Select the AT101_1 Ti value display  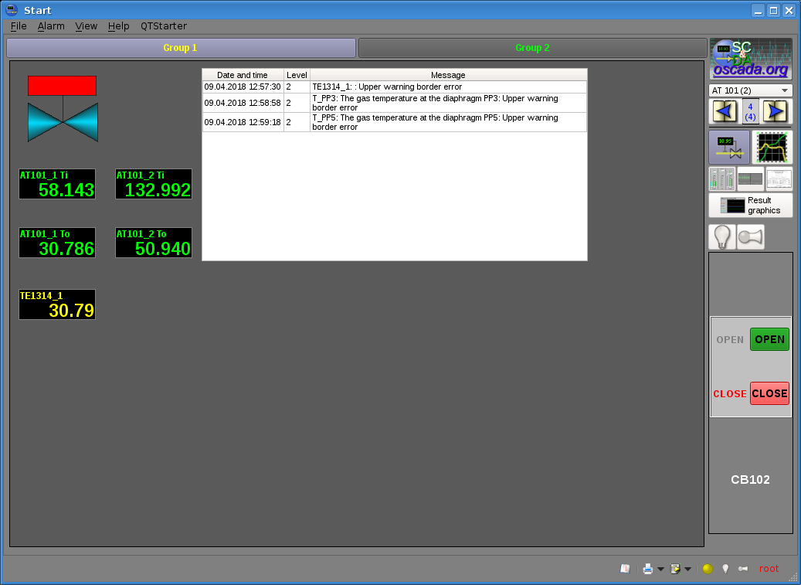57,184
